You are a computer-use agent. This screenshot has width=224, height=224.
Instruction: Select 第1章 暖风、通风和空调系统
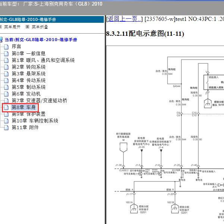[43, 60]
